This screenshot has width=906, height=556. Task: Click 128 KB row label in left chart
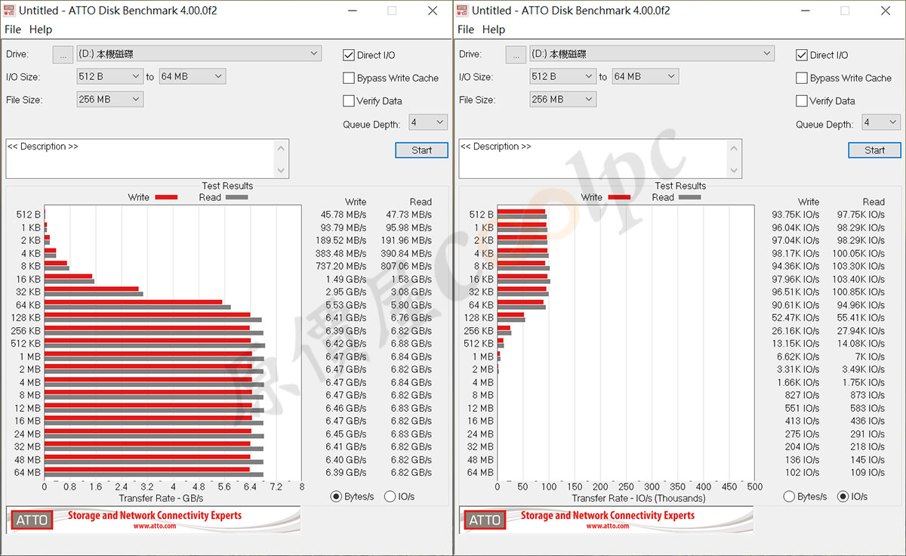[26, 317]
